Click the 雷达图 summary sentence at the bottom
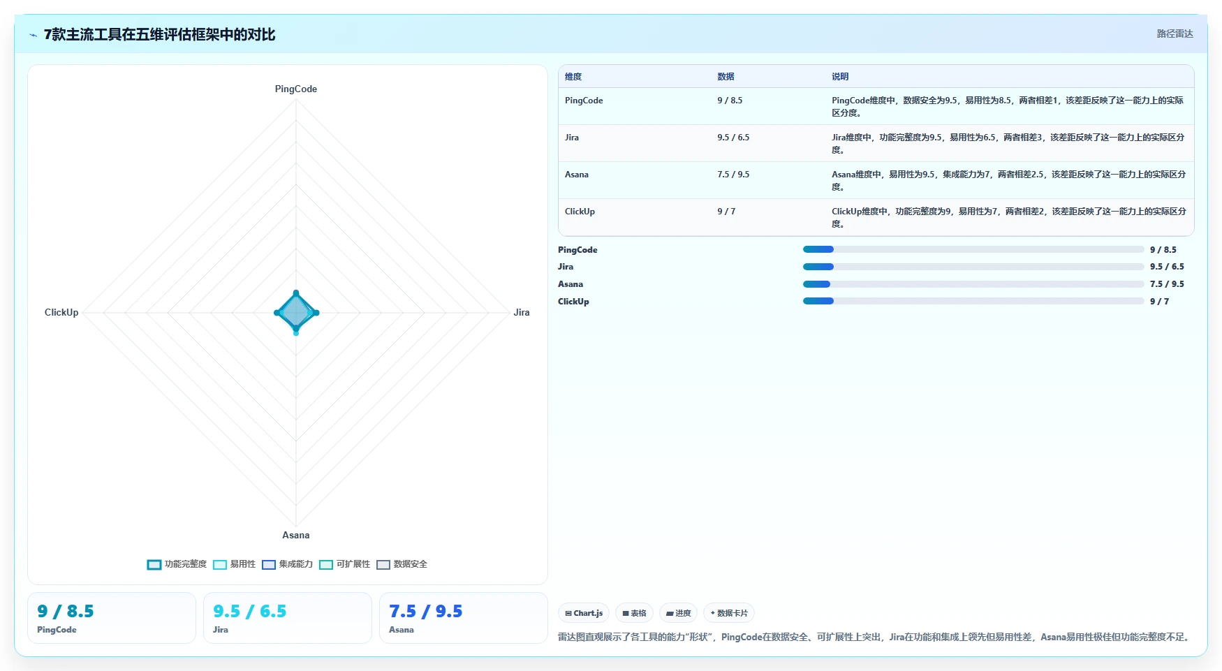This screenshot has width=1222, height=671. point(876,637)
